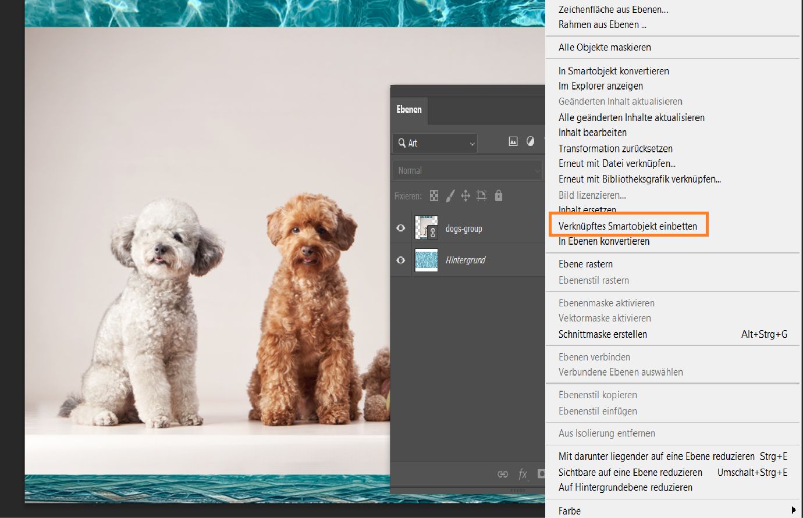Click the Ebenen verbinden entry
The width and height of the screenshot is (803, 518).
point(594,357)
